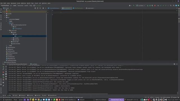Select TutorialMod class in project tree
The height and width of the screenshot is (101, 180).
[x=17, y=29]
